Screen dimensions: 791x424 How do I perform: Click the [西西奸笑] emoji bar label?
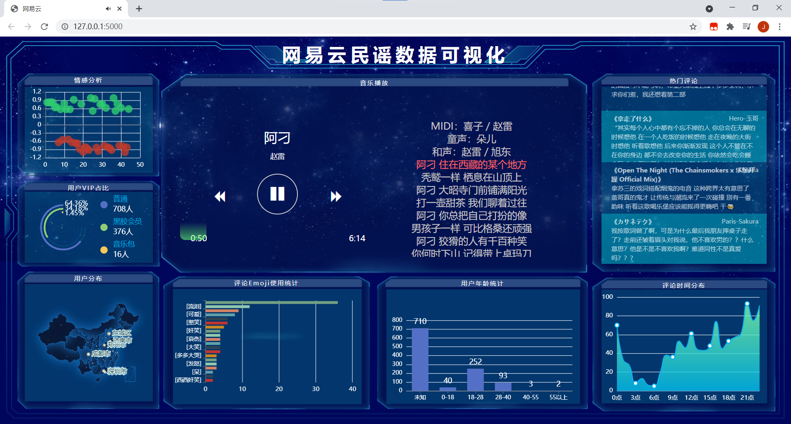(188, 380)
